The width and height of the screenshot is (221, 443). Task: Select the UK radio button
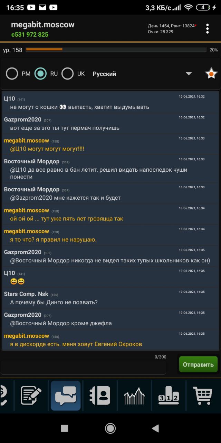[67, 74]
